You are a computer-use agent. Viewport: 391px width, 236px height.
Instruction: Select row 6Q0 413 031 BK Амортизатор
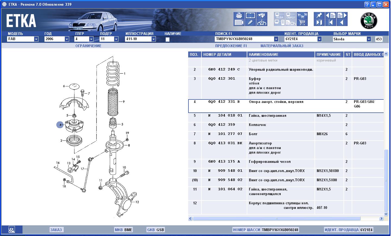(286, 150)
